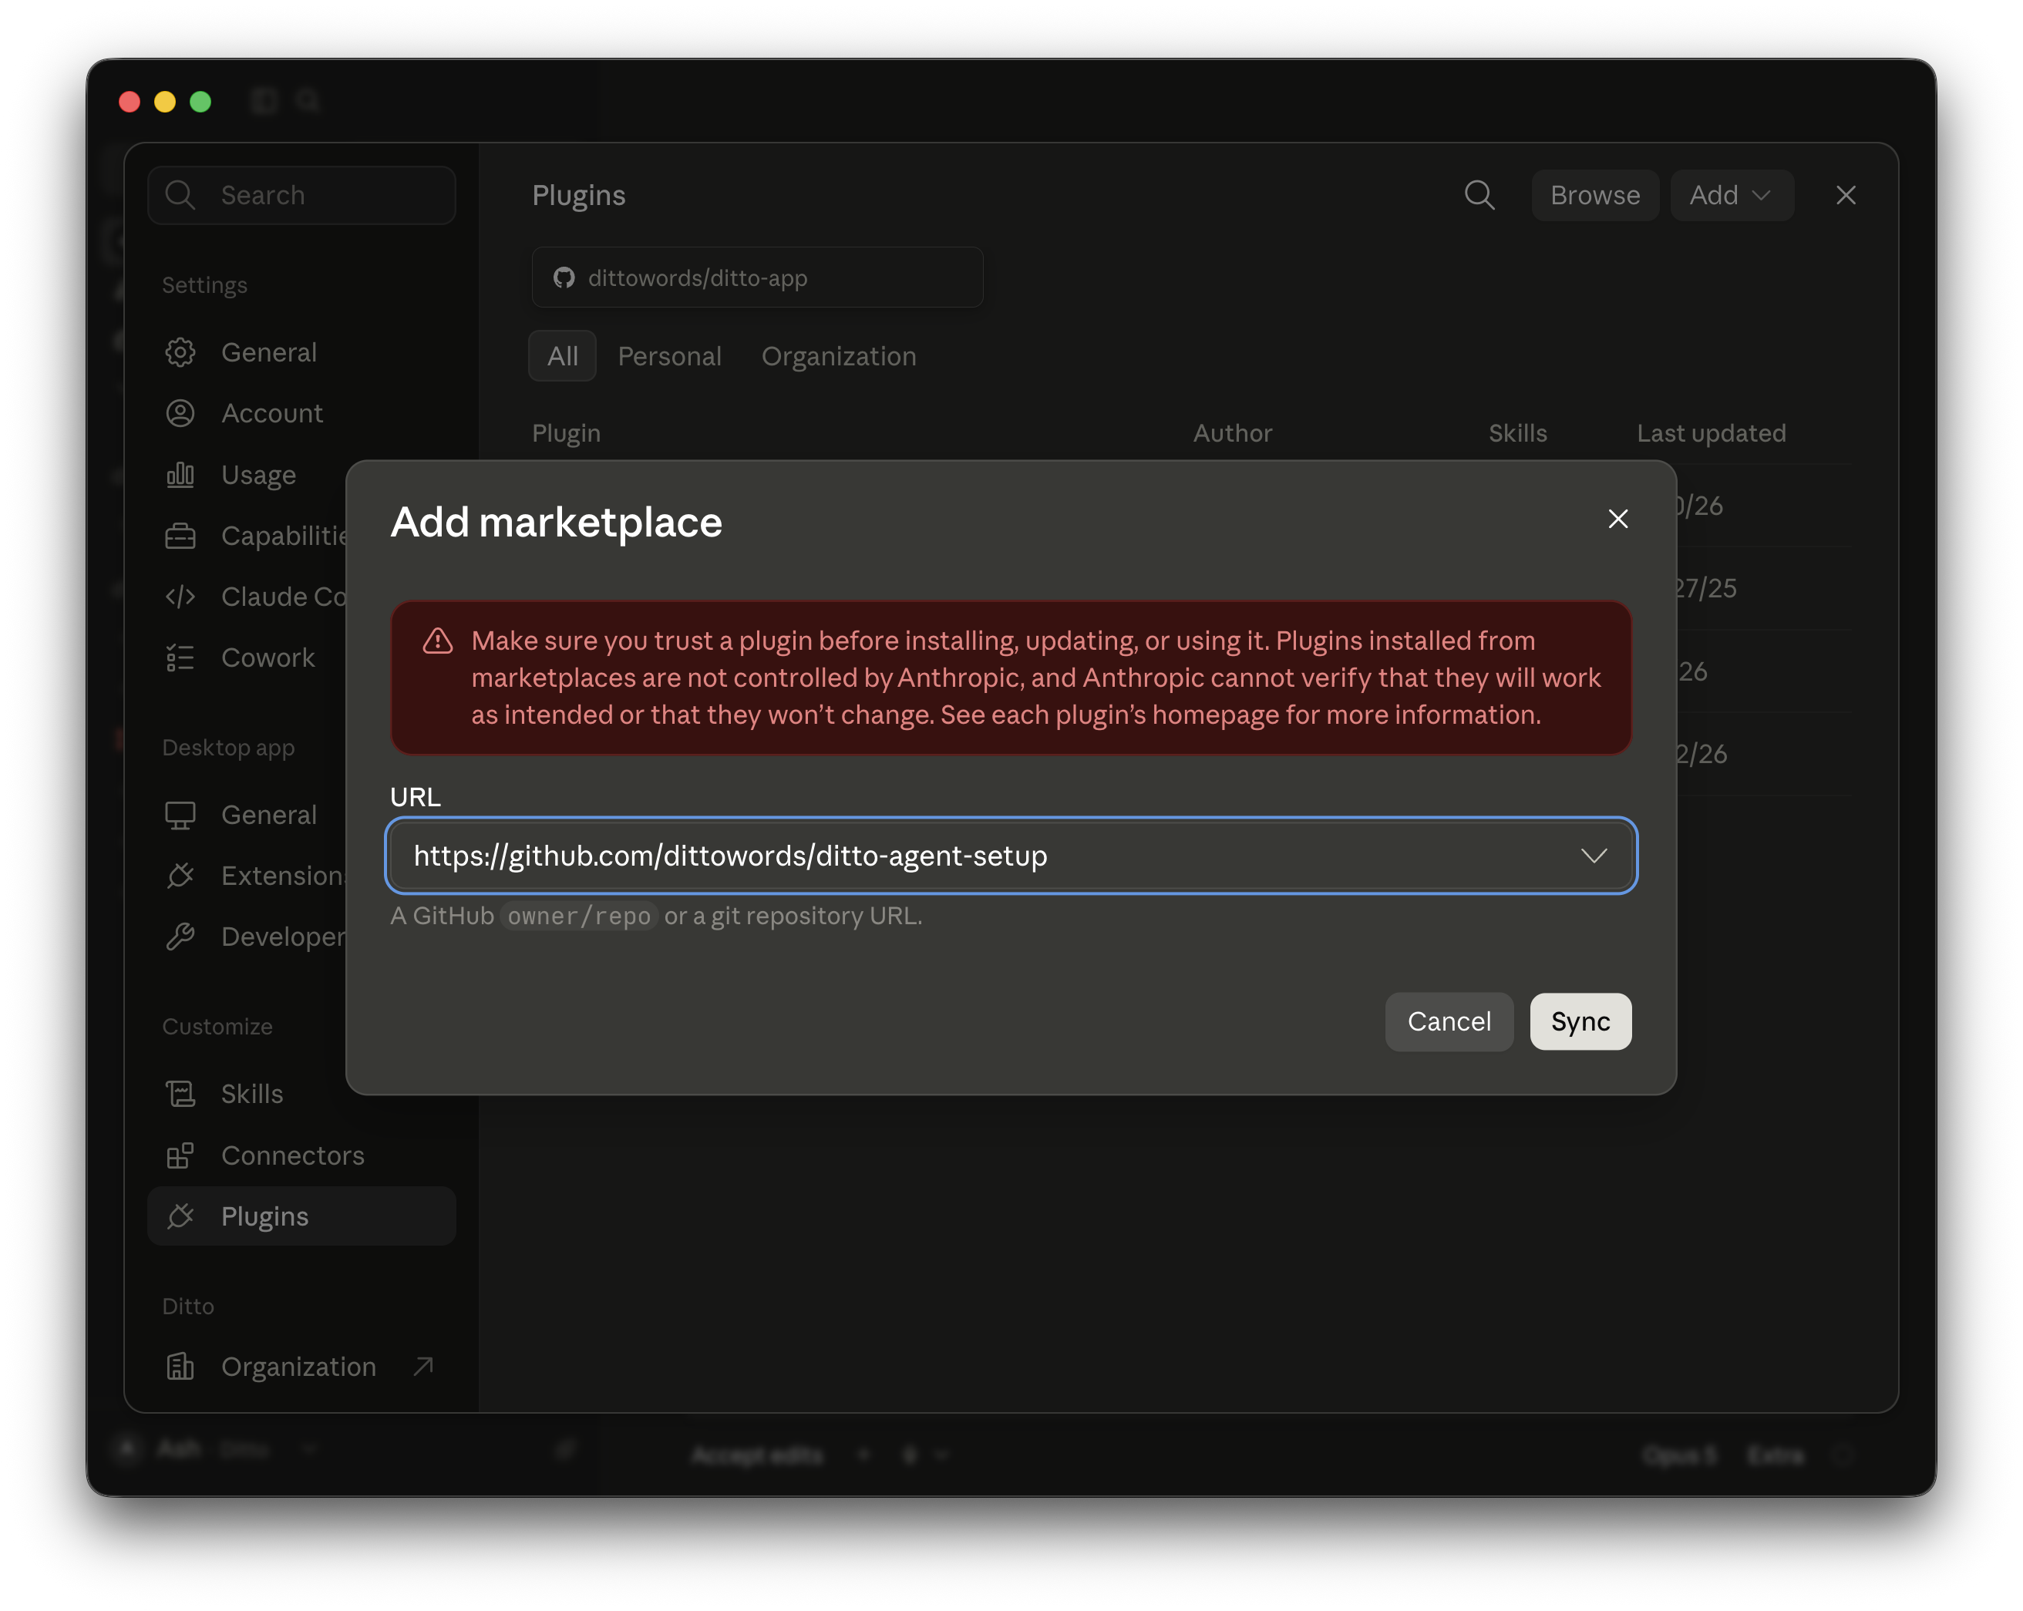The image size is (2023, 1611).
Task: Close the Add marketplace dialog with X
Action: pyautogui.click(x=1617, y=519)
